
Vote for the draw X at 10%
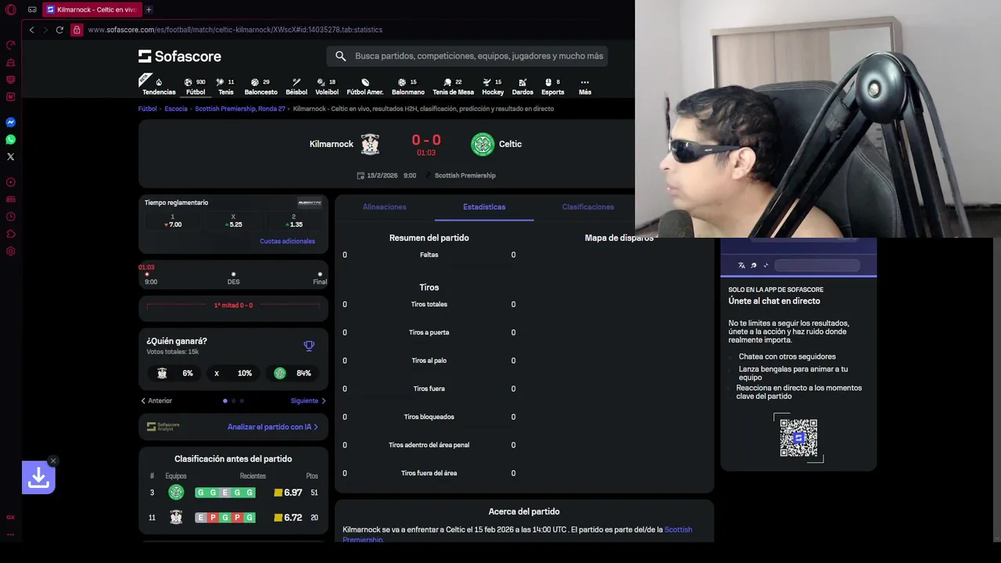(233, 373)
